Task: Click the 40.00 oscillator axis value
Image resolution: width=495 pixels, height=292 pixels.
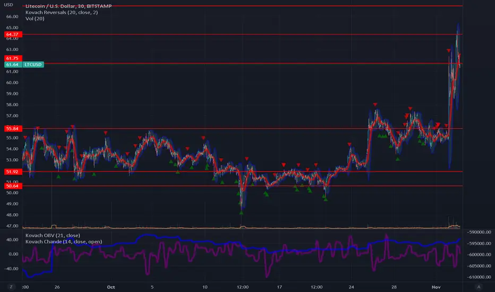Action: point(13,239)
